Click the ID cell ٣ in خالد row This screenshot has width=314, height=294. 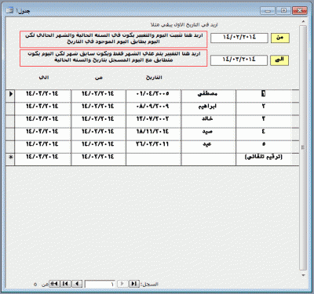click(264, 121)
